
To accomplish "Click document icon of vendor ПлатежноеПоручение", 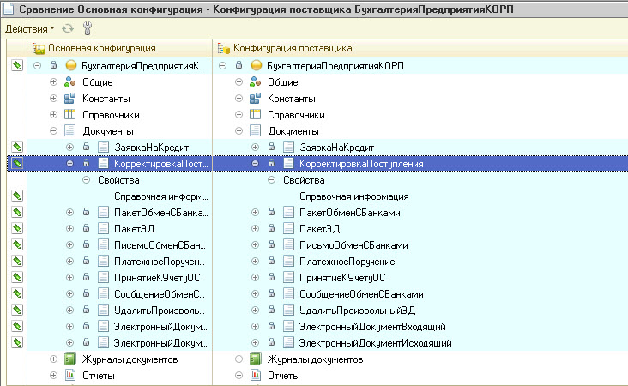I will [288, 261].
